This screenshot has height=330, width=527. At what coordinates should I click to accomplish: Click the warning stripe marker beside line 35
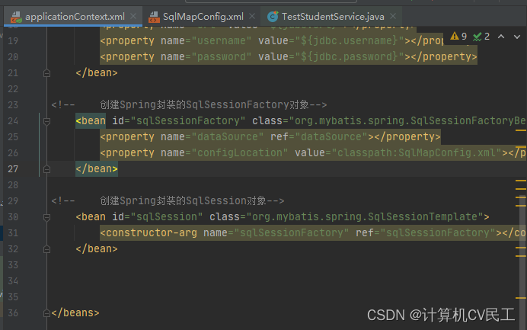[521, 298]
